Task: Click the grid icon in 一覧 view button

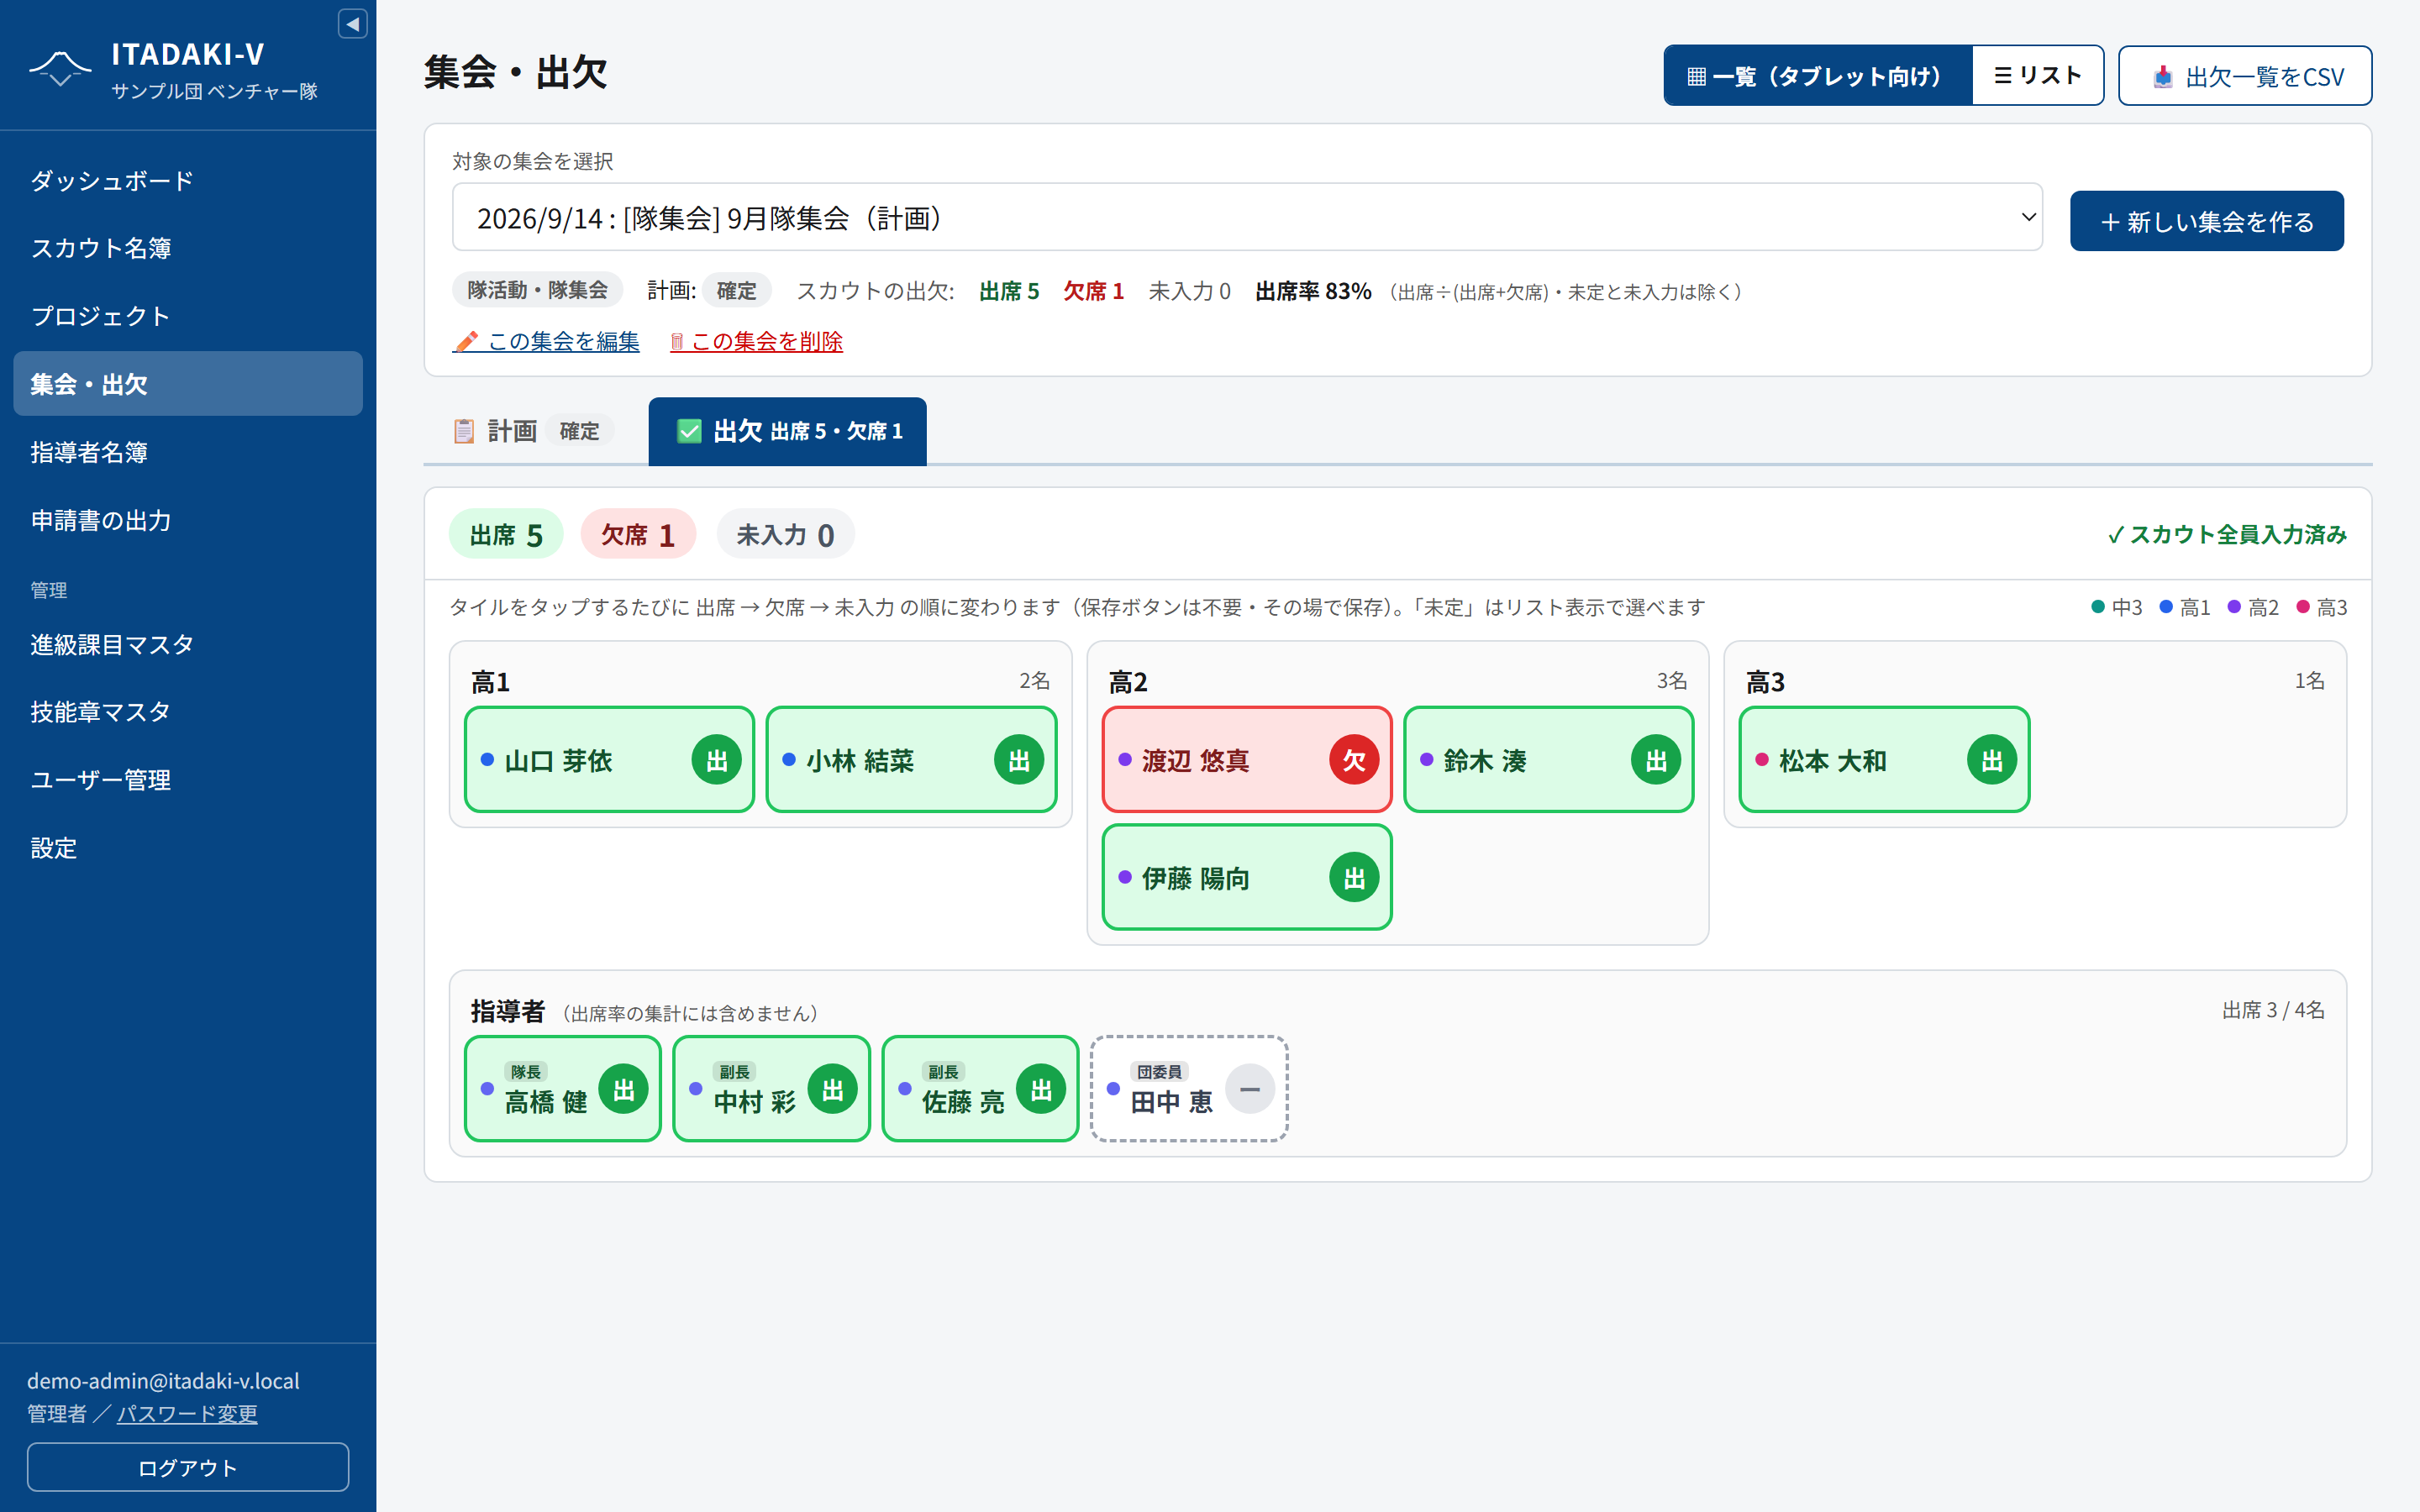Action: (1696, 77)
